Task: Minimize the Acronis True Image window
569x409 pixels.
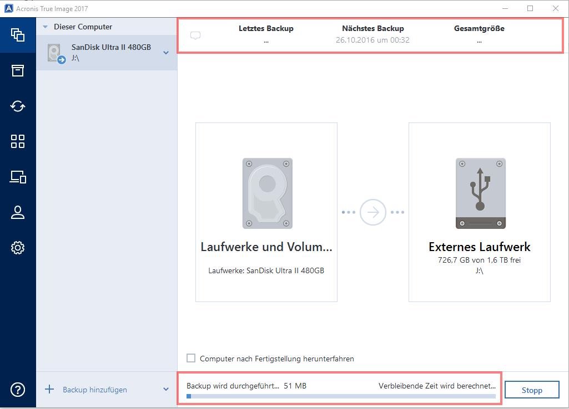Action: coord(505,8)
